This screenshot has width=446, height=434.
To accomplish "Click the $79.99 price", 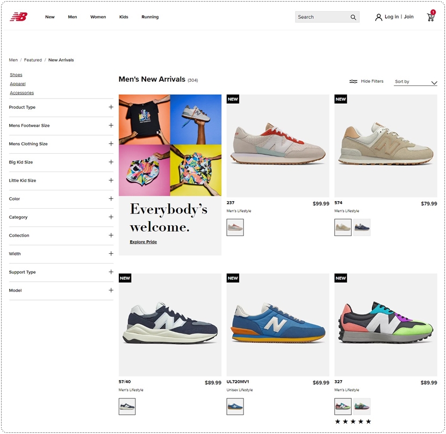I will tap(429, 204).
